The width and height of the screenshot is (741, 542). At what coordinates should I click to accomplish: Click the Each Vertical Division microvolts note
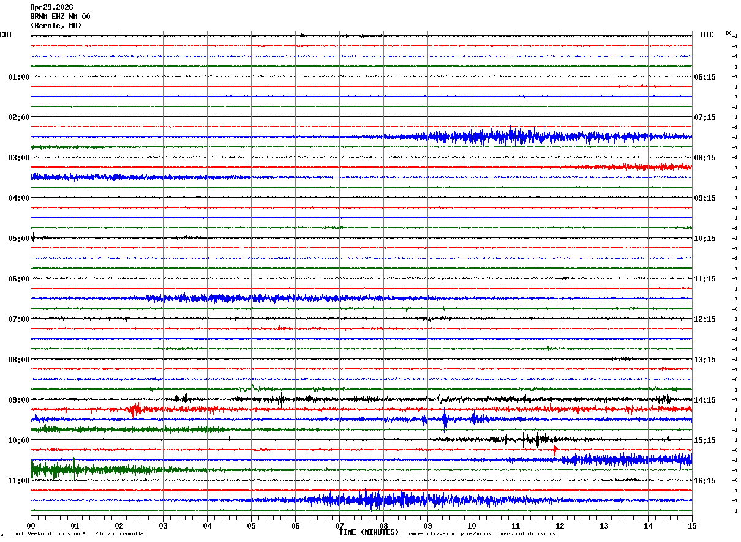pos(78,533)
